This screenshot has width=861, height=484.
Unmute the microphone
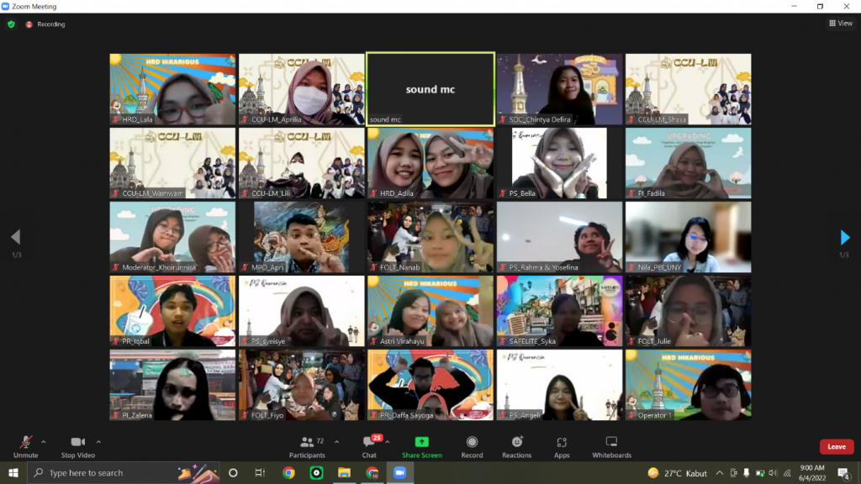(x=26, y=442)
